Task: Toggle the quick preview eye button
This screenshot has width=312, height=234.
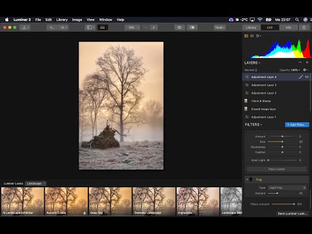Action: 179,27
